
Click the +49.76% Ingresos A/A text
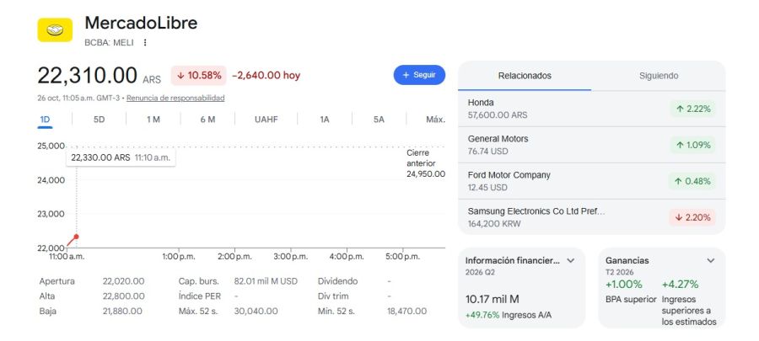(509, 316)
